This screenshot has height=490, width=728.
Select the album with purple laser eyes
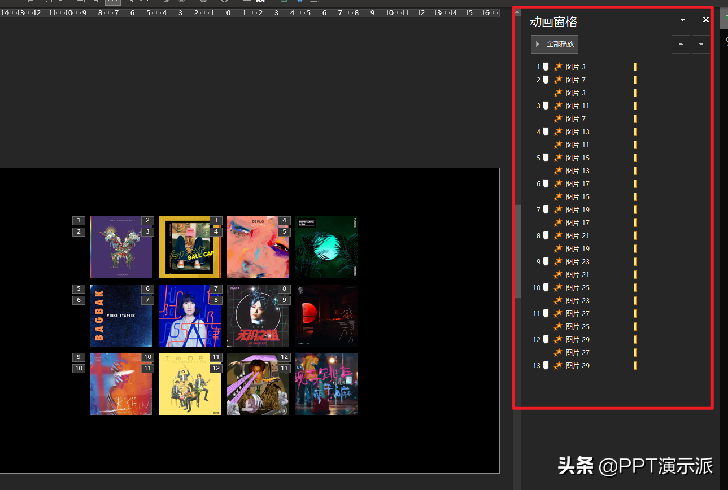click(x=258, y=384)
